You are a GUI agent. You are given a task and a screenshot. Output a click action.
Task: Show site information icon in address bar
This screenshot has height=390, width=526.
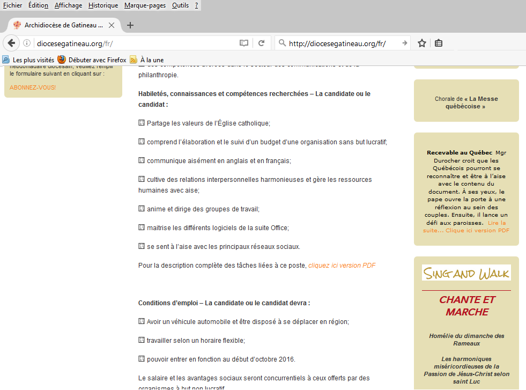coord(27,43)
